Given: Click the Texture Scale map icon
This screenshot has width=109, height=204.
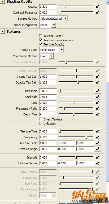Looking at the screenshot, I should (x=98, y=143).
